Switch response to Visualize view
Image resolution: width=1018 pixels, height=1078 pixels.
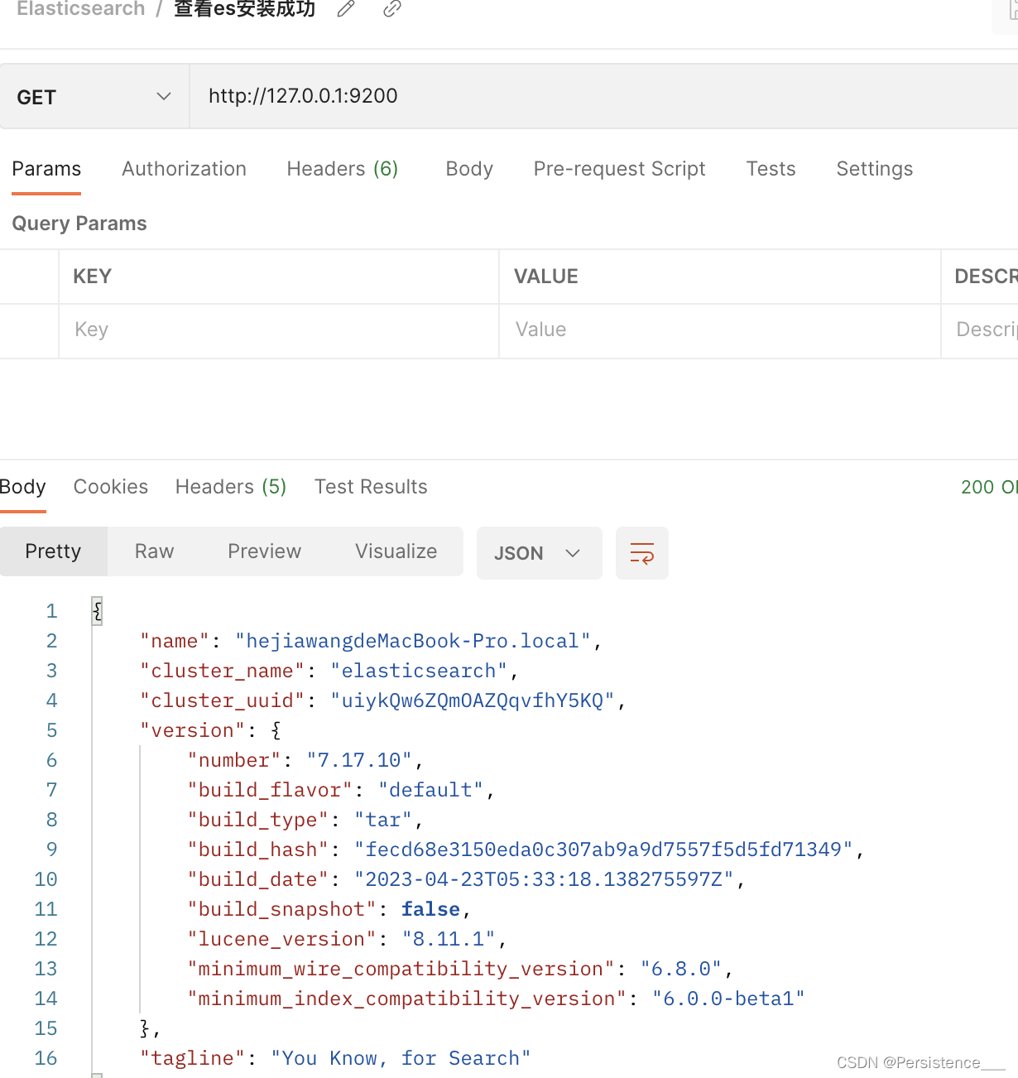396,551
